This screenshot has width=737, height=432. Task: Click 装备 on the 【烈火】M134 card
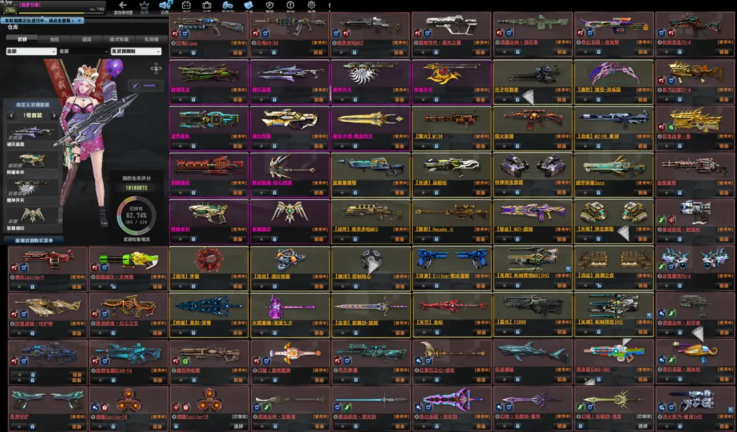pos(480,146)
